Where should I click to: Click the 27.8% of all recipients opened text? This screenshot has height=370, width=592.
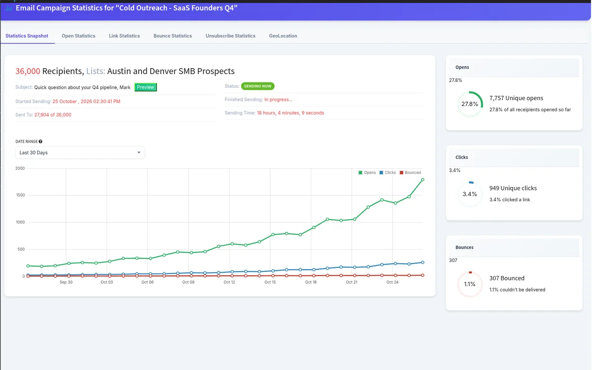530,110
